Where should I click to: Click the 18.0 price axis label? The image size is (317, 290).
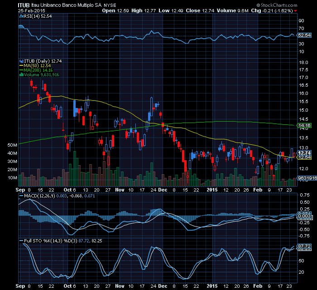pos(303,63)
